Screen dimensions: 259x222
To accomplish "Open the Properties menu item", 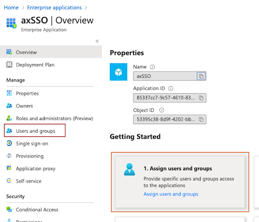I will (x=27, y=93).
